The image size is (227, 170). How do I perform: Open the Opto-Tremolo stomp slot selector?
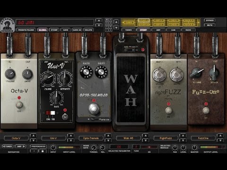tap(91, 138)
